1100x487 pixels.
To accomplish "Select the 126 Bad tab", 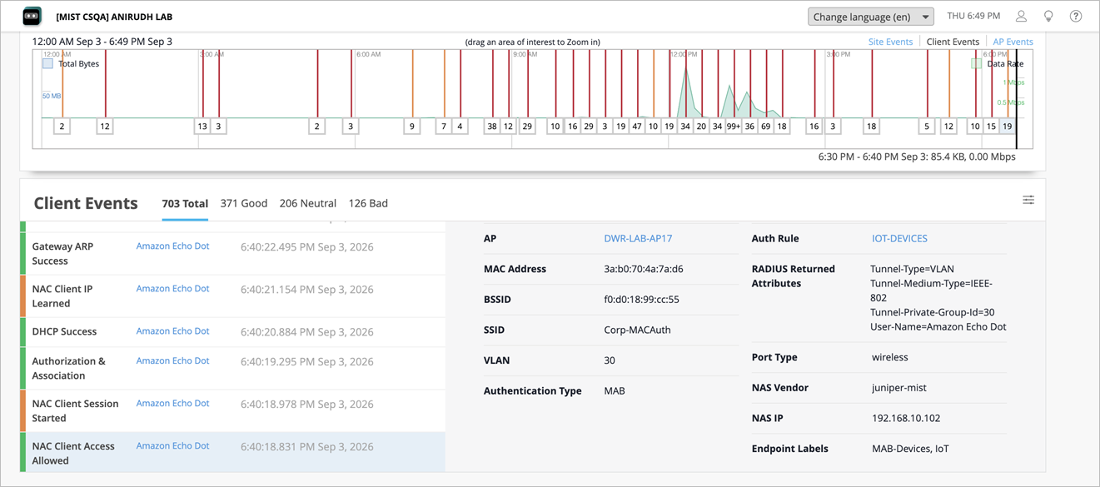I will click(x=368, y=203).
